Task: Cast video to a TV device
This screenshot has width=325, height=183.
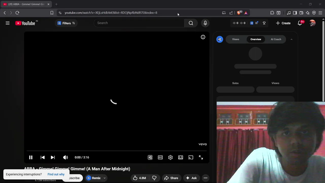Action: (x=191, y=157)
